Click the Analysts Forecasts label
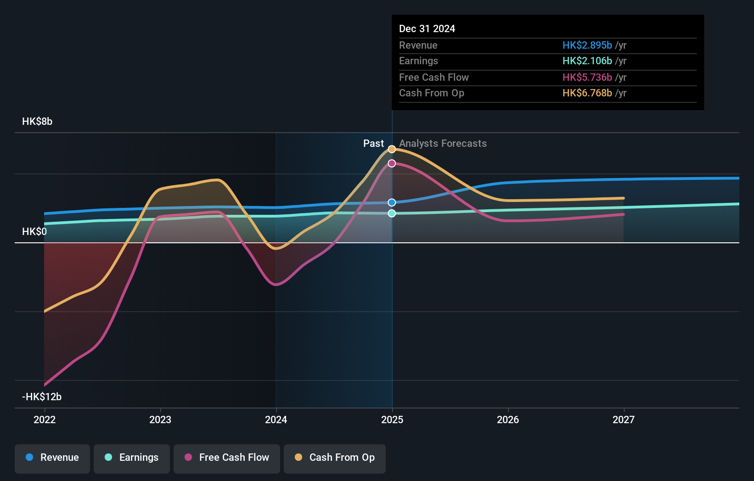Viewport: 754px width, 481px height. tap(443, 144)
